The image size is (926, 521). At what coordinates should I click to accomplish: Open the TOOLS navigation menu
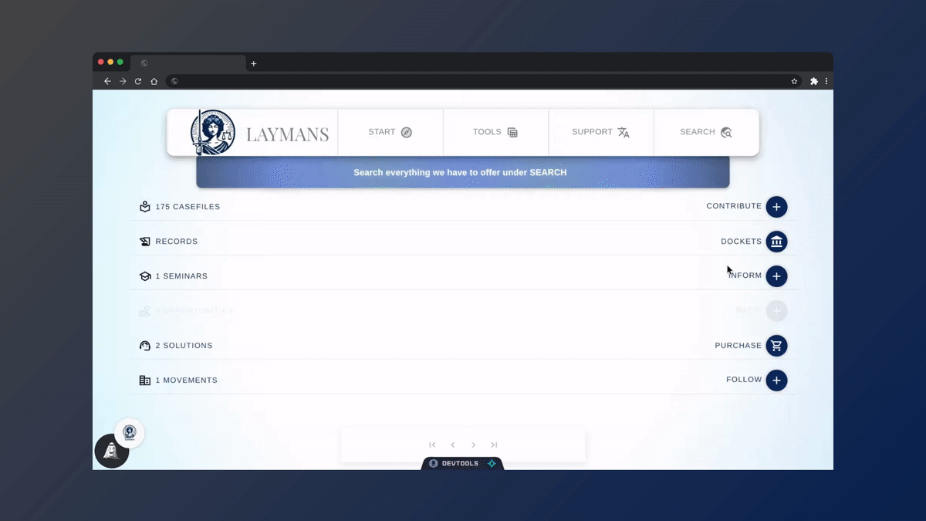coord(495,132)
